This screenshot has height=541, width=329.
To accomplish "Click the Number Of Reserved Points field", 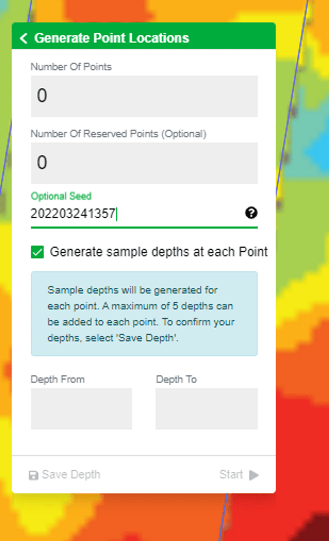I will [x=144, y=163].
